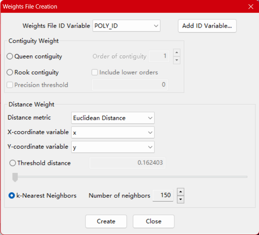Click order of contiguity down arrow

point(177,60)
